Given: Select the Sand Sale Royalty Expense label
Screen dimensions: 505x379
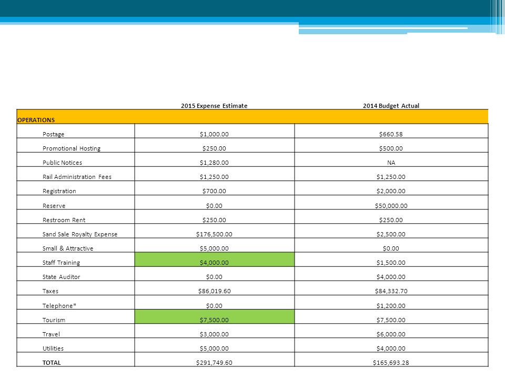Looking at the screenshot, I should click(x=80, y=234).
